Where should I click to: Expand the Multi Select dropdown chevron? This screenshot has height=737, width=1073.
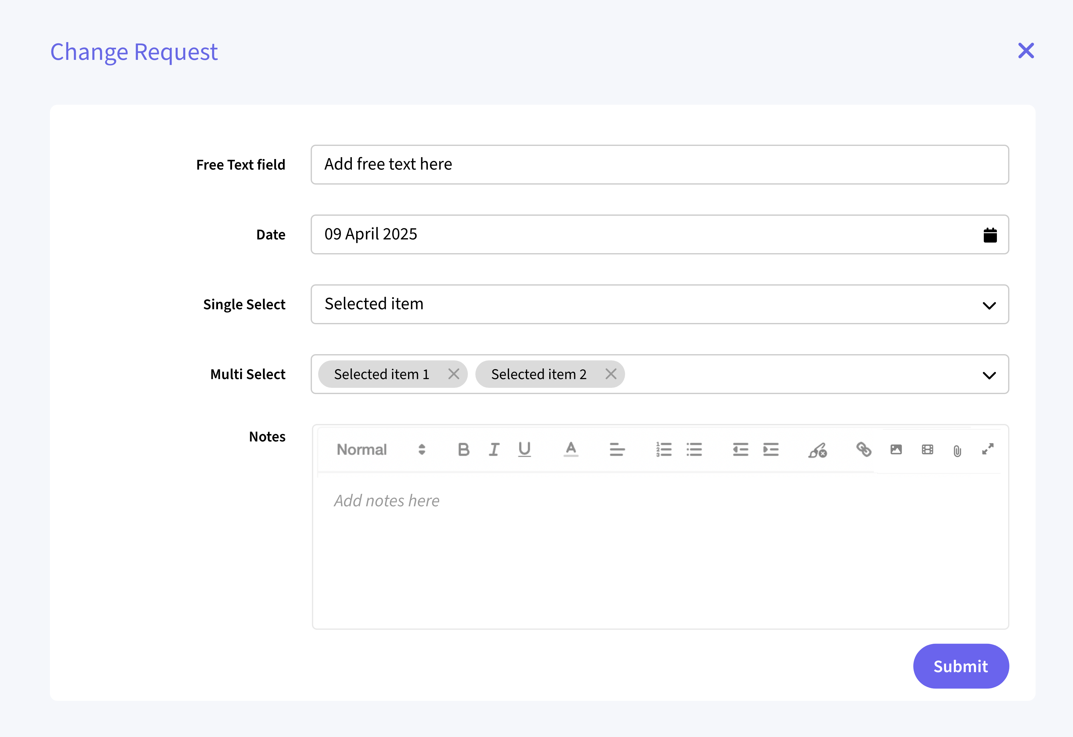pyautogui.click(x=989, y=375)
